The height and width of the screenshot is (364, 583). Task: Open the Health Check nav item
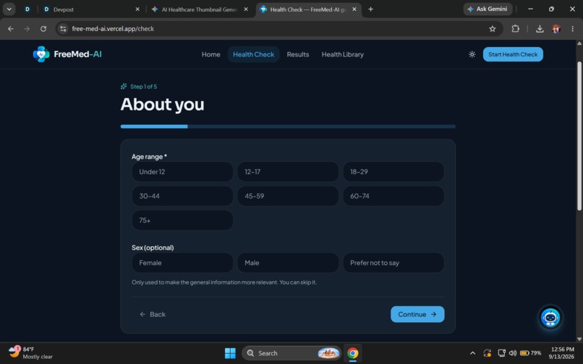tap(254, 54)
